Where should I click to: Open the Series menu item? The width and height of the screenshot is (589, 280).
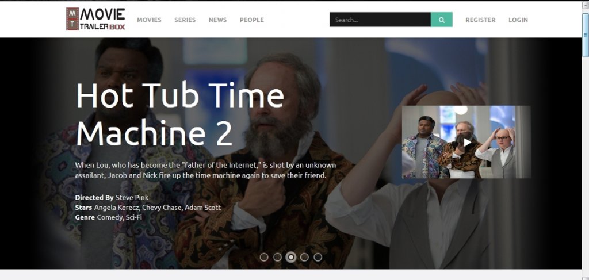click(185, 20)
